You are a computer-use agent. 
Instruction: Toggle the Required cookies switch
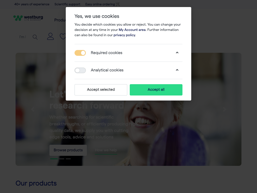click(80, 53)
